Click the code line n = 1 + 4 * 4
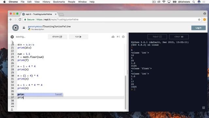Viewport: 209px width, 118px height. click(26, 66)
